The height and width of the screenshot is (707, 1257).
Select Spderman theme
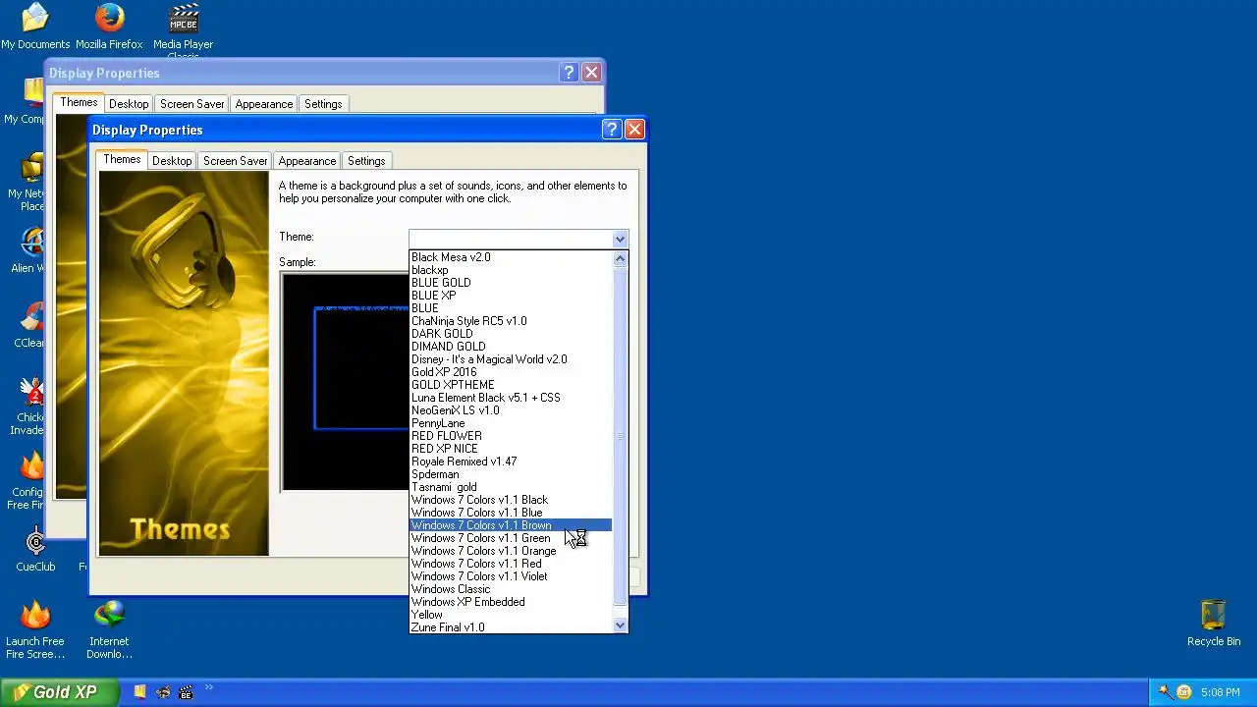click(511, 474)
